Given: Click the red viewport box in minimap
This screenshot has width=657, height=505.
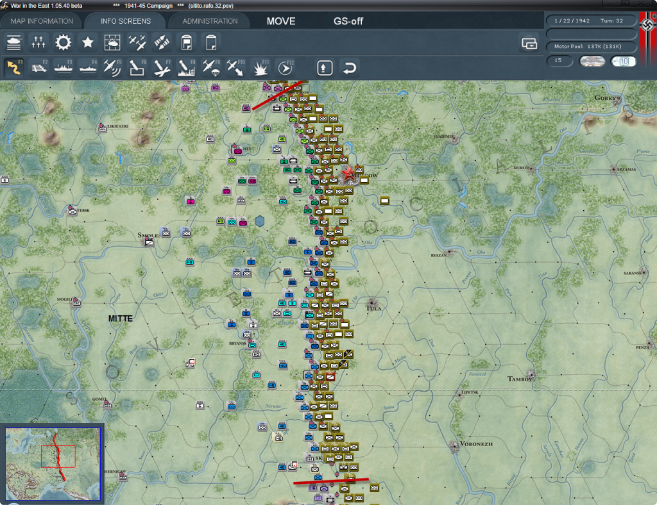Looking at the screenshot, I should tap(58, 456).
